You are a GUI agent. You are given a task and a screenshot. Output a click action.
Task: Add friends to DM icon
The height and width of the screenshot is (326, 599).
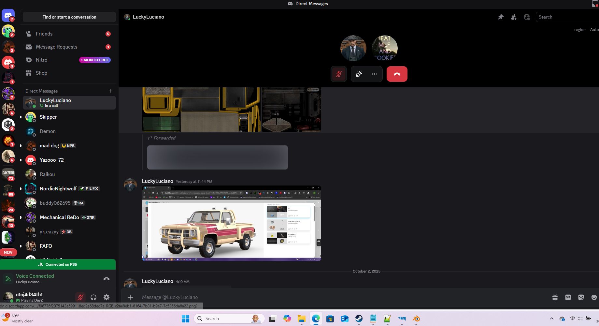tap(514, 17)
